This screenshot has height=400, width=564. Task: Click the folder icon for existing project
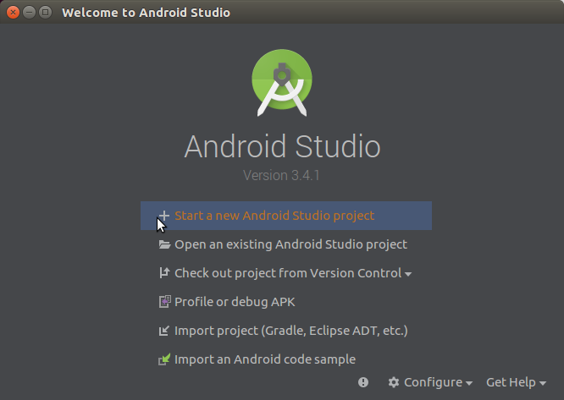[x=164, y=244]
